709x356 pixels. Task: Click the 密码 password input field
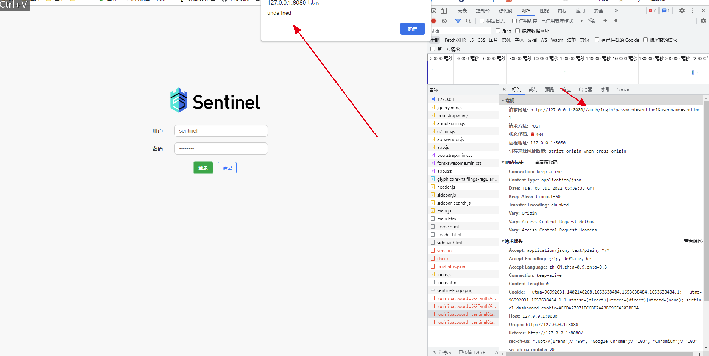(x=221, y=148)
